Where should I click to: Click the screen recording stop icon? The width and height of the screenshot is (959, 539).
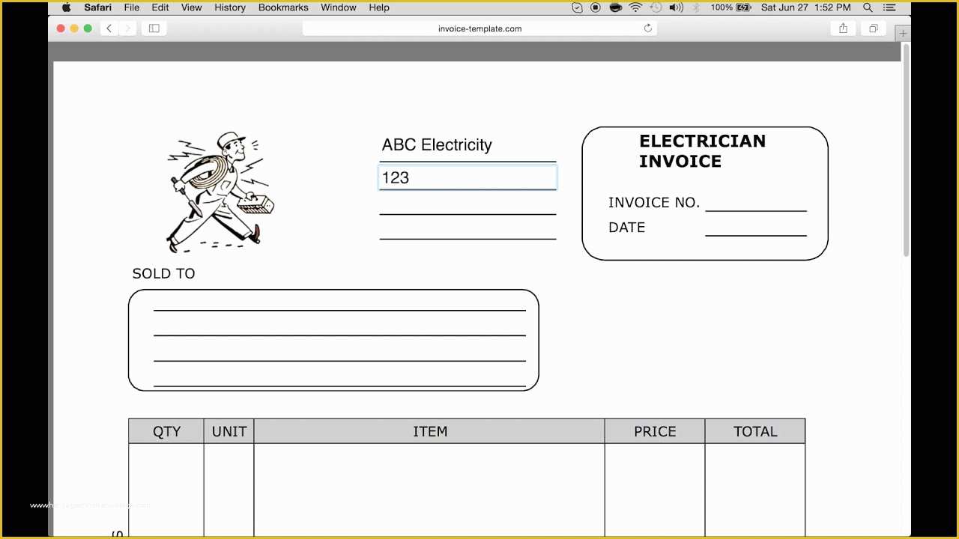point(596,7)
